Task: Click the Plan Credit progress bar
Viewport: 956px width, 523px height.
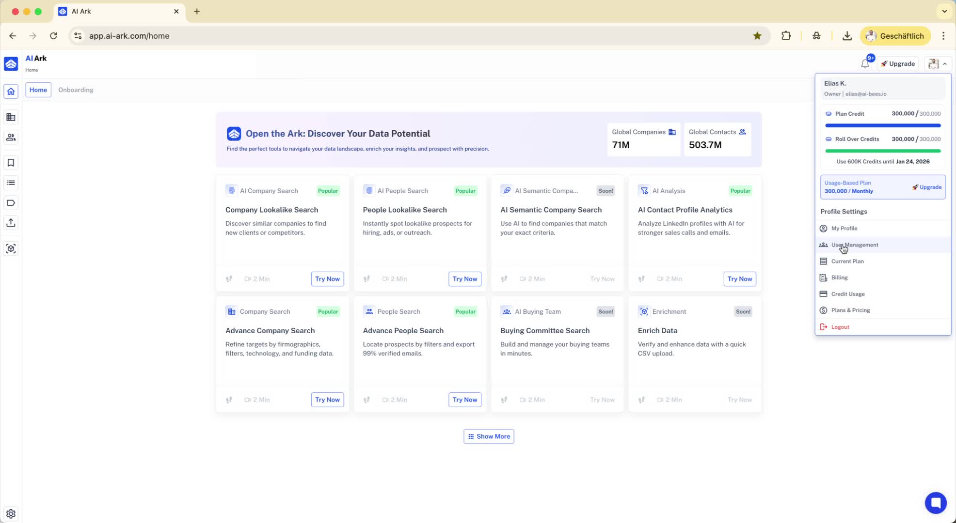Action: [x=882, y=125]
